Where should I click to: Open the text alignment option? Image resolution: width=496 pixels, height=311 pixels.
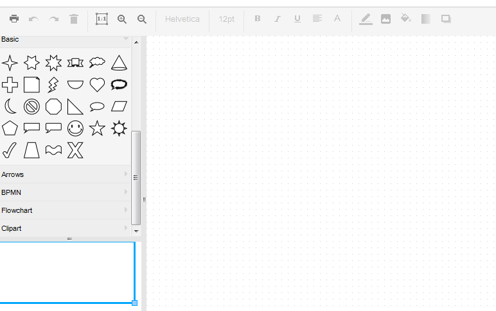point(317,19)
